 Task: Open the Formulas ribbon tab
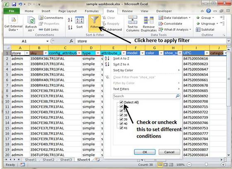click(x=92, y=11)
